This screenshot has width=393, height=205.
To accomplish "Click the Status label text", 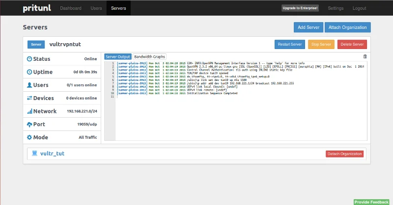I will [x=42, y=59].
